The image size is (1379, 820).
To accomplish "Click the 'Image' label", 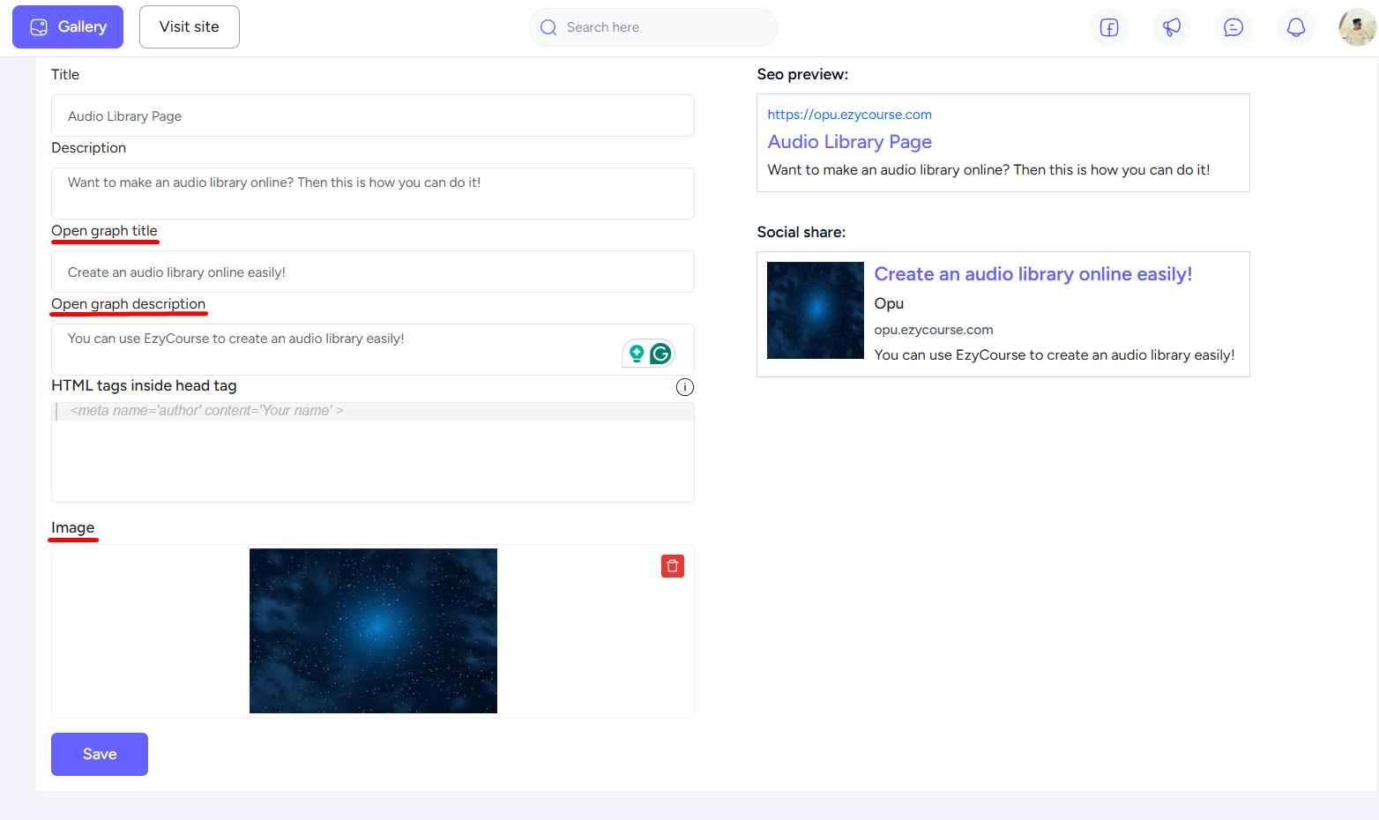I will tap(72, 527).
